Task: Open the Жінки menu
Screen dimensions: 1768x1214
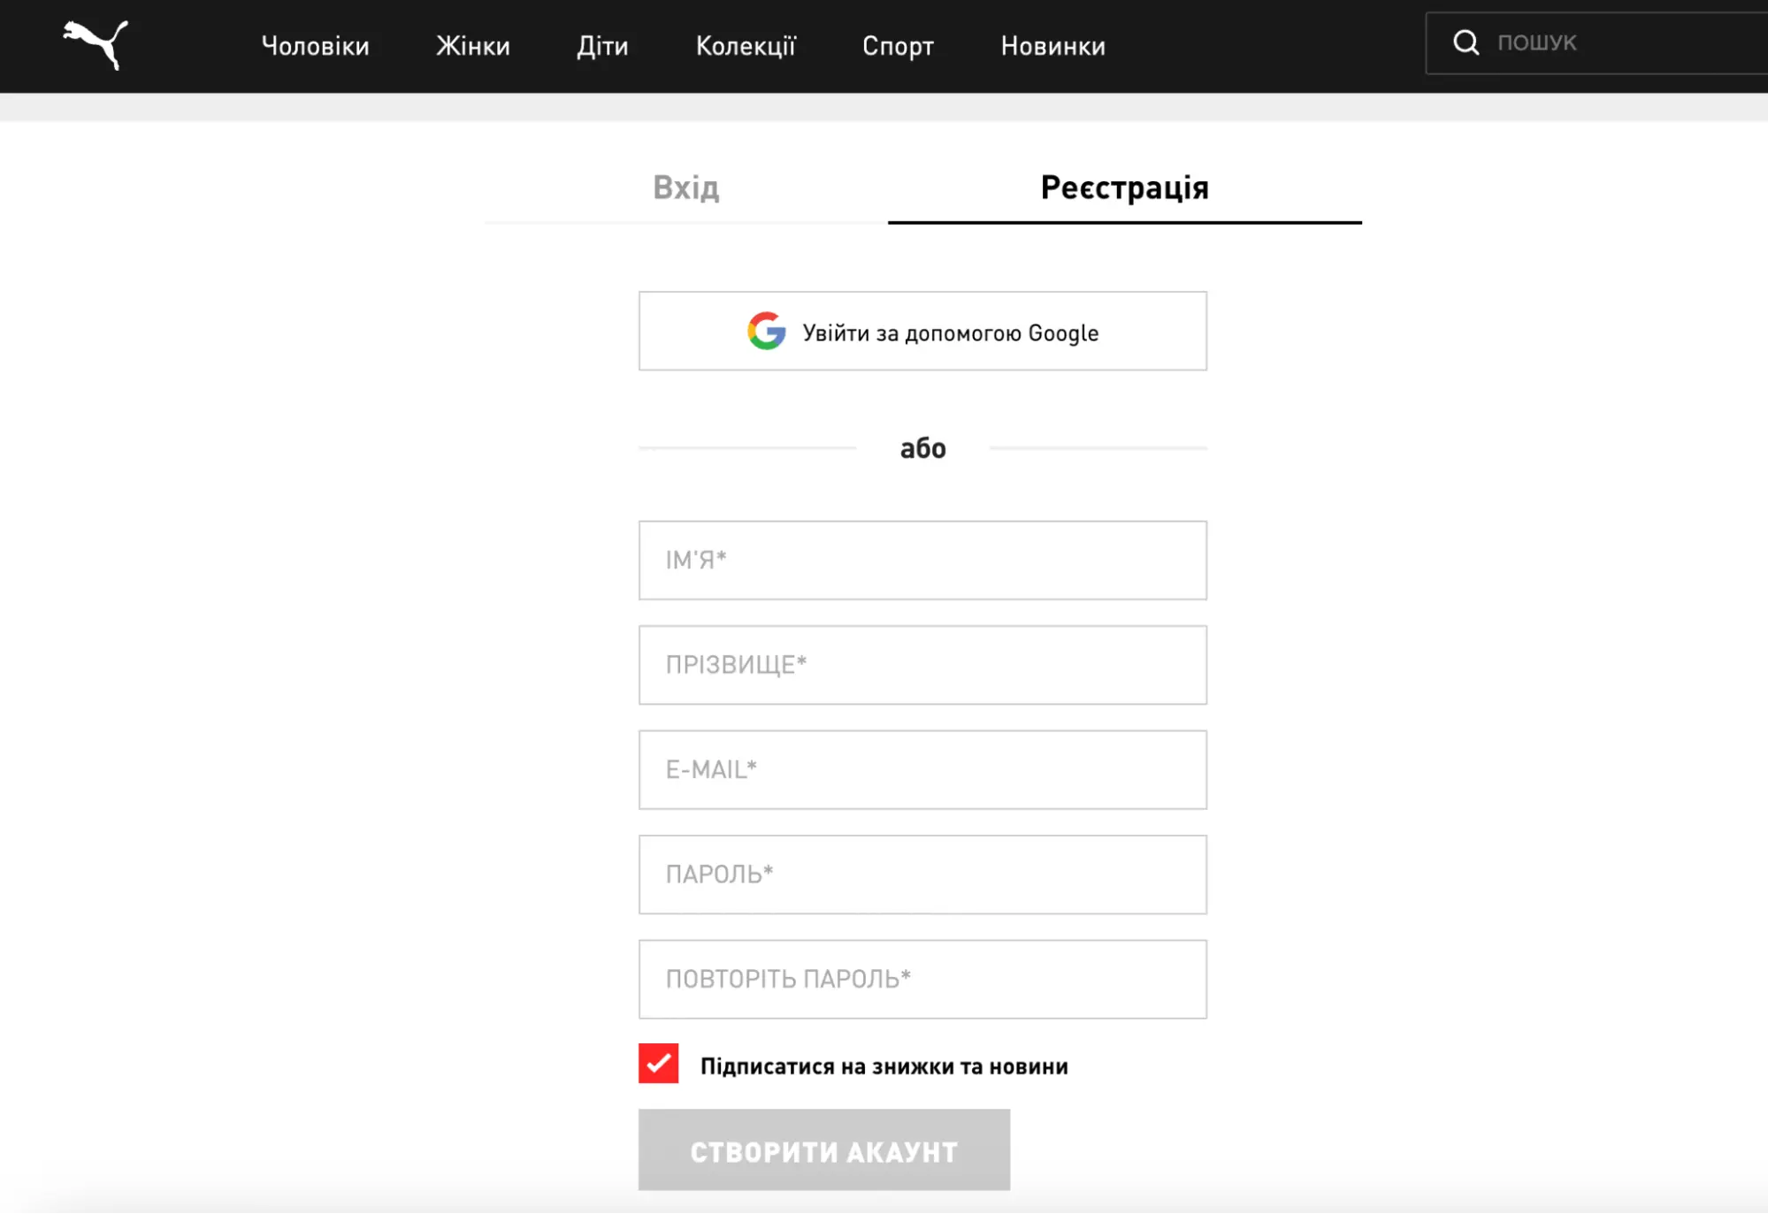Action: [472, 46]
